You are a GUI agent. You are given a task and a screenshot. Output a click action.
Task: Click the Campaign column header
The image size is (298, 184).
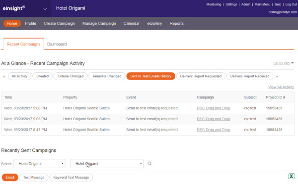click(x=205, y=97)
